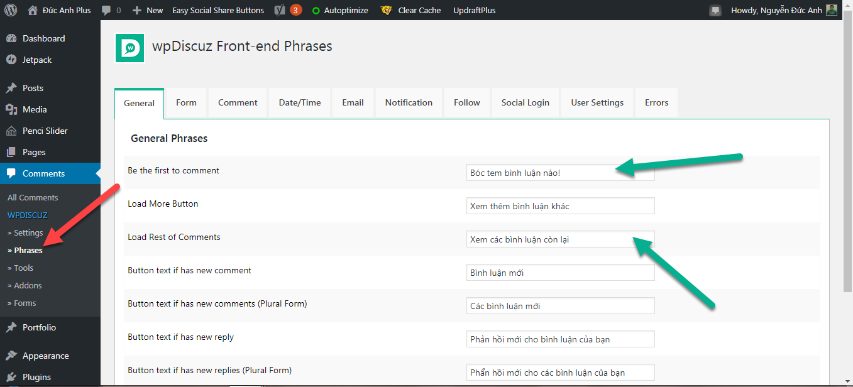Click Clear Cache in admin bar
Image resolution: width=853 pixels, height=387 pixels.
(x=419, y=10)
